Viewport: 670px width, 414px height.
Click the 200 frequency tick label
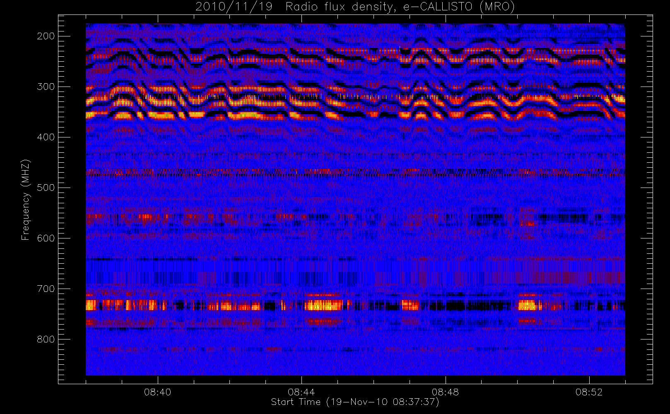coord(46,36)
